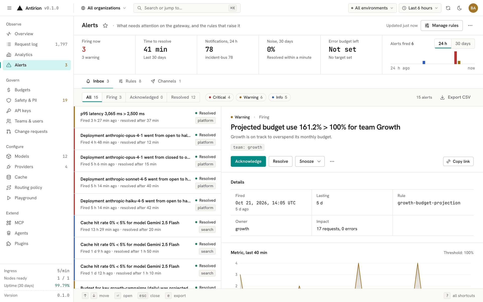The image size is (483, 302).
Task: Expand the Snooze dropdown
Action: (x=310, y=161)
